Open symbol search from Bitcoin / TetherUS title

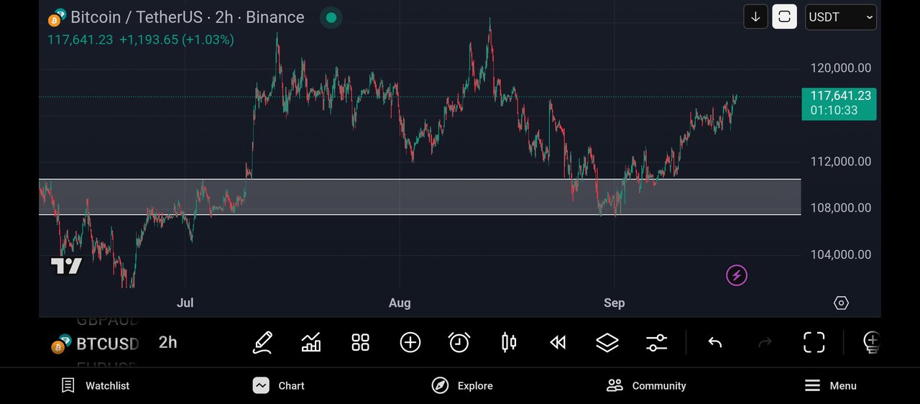coord(187,17)
